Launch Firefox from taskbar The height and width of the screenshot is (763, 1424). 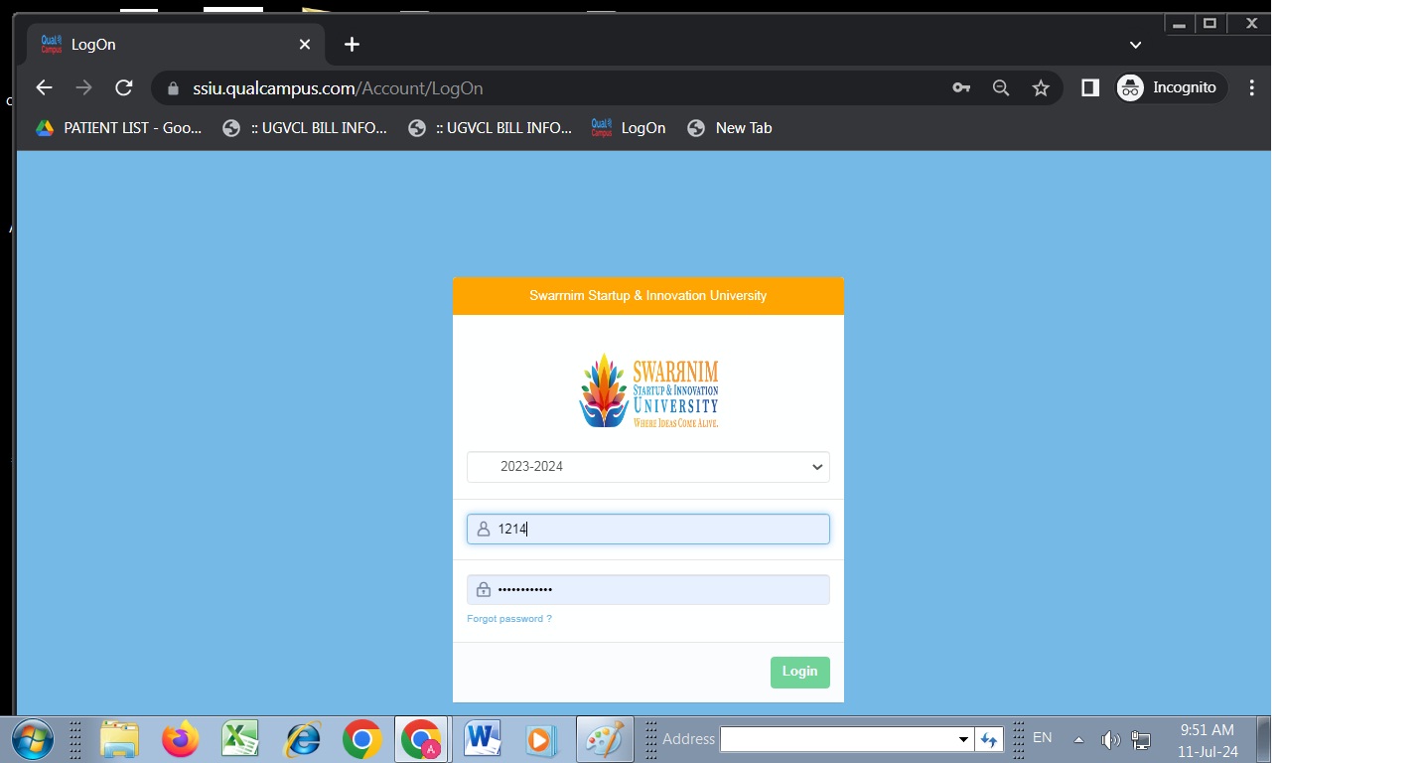[x=180, y=740]
